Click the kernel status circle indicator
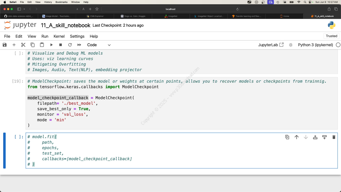 338,45
